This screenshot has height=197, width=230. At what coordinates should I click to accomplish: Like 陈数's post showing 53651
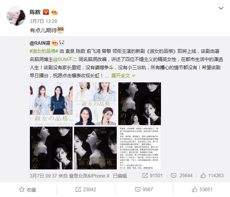point(202,190)
